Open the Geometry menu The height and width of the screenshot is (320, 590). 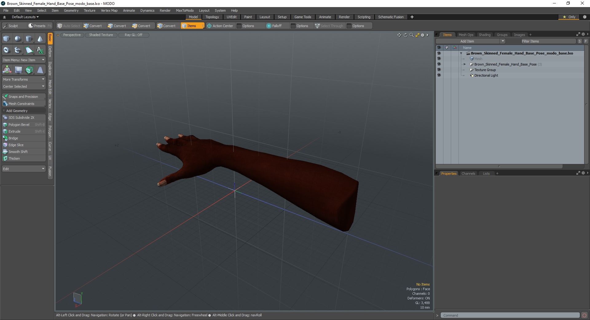71,10
